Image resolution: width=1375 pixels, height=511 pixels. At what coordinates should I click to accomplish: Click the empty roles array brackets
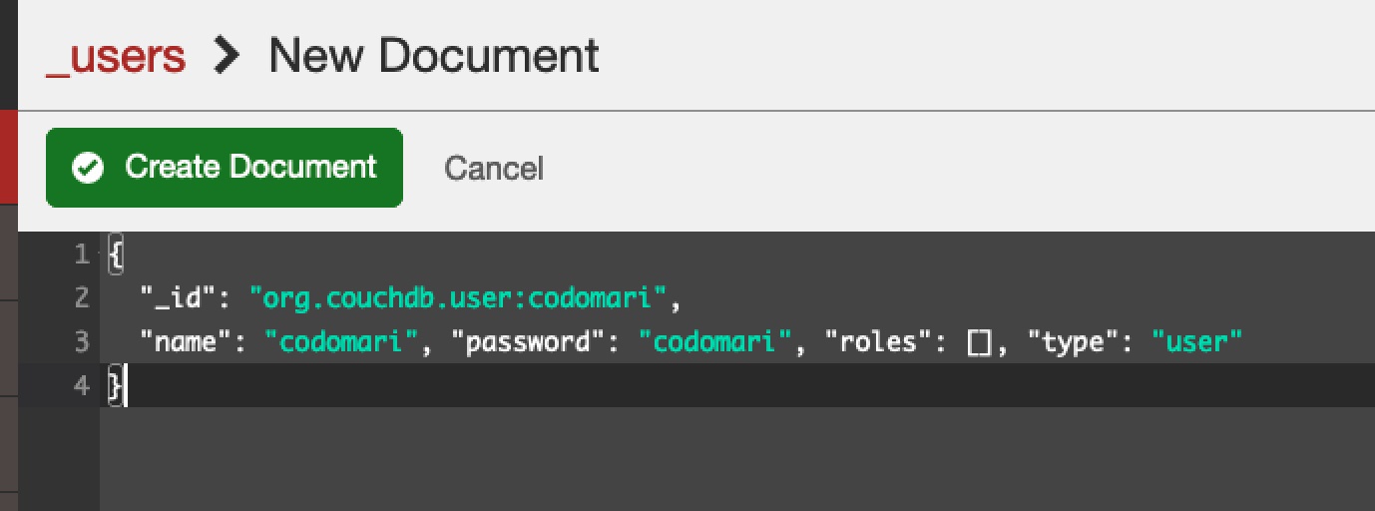pos(979,342)
